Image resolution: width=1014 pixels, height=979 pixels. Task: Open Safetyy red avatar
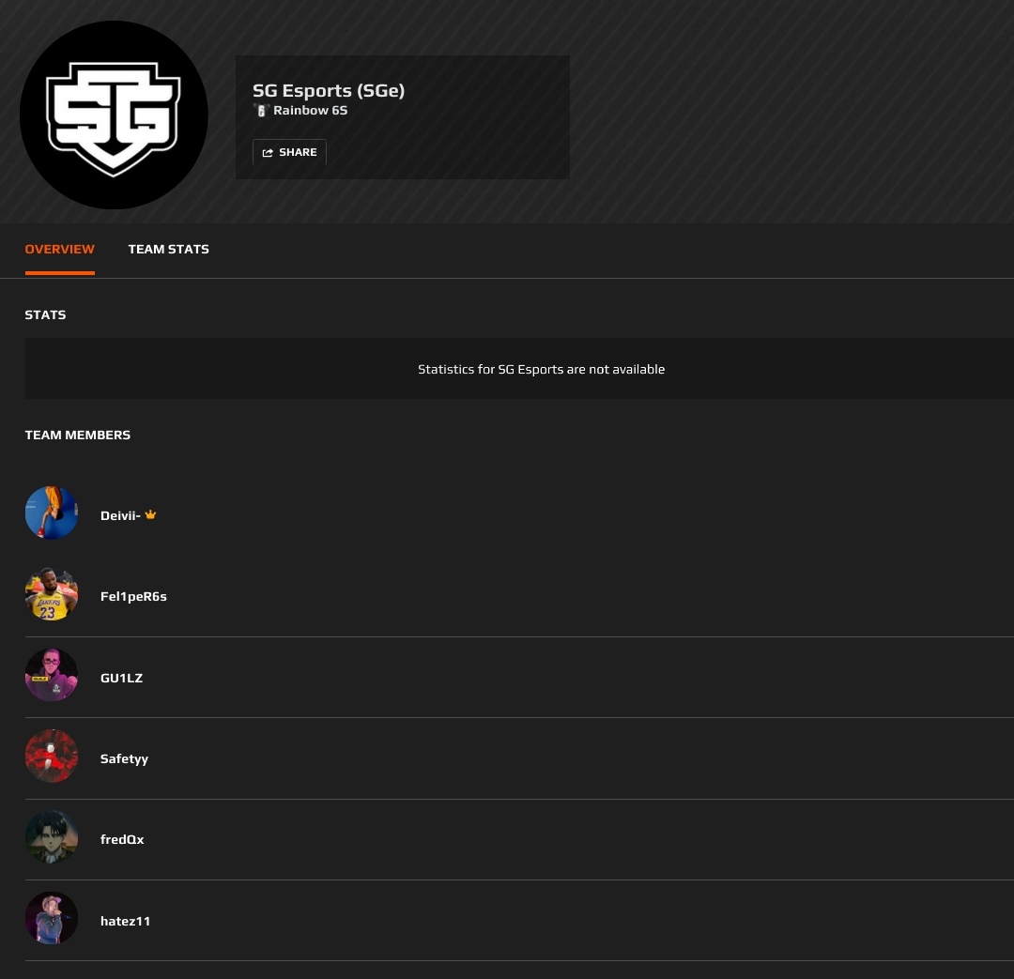coord(52,756)
